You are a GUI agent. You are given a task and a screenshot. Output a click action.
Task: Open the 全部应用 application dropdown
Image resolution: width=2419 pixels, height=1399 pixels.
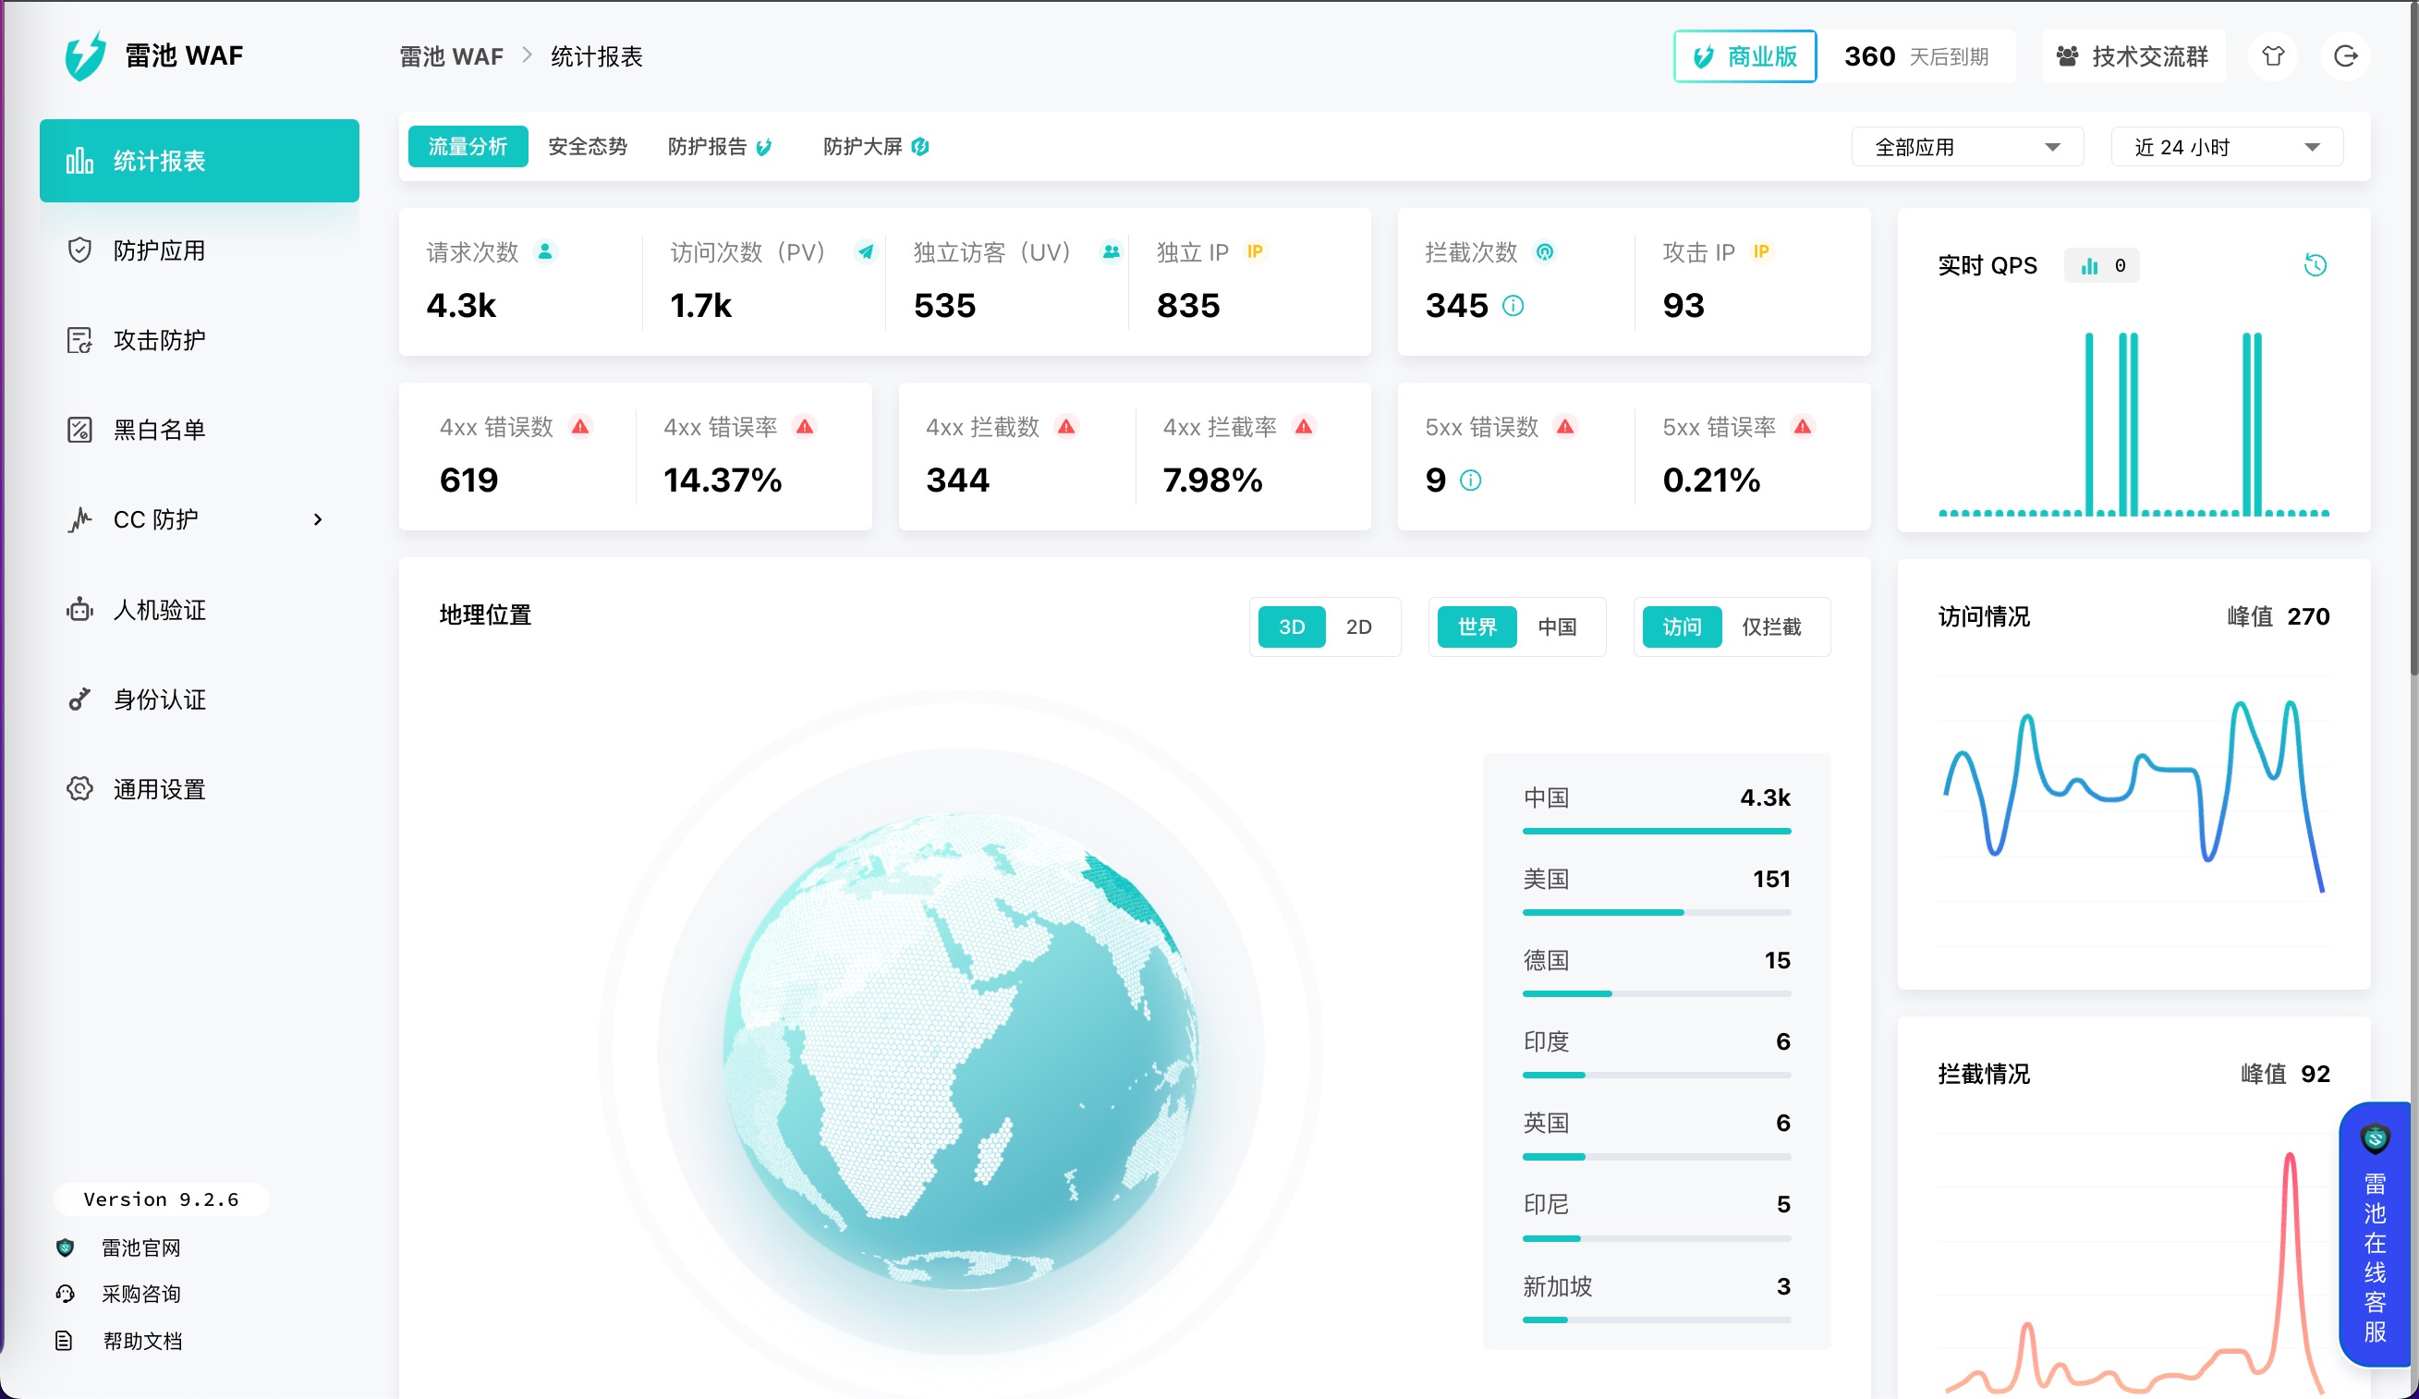(x=1966, y=147)
